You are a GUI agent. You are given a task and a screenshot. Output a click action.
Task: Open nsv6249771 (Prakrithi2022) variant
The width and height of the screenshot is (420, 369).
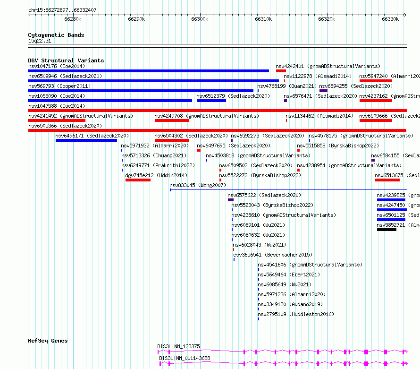point(158,165)
